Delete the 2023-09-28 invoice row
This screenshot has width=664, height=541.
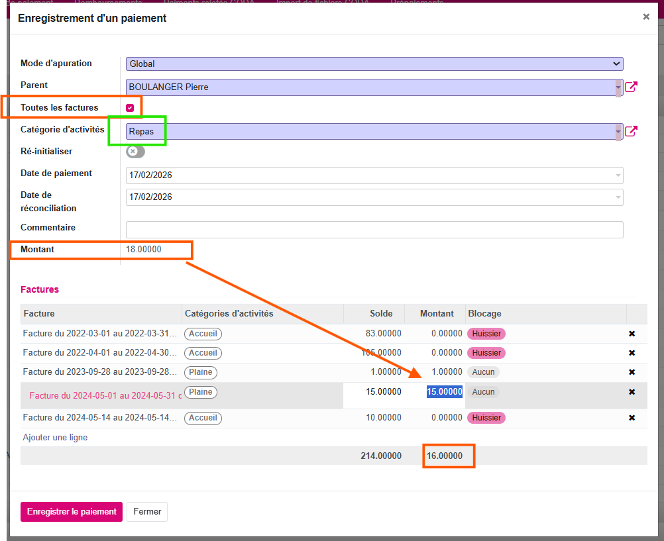click(632, 372)
